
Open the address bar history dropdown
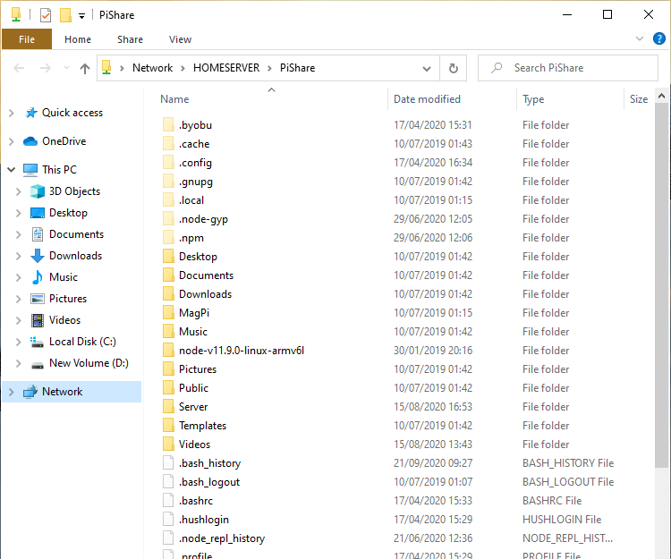click(x=427, y=69)
